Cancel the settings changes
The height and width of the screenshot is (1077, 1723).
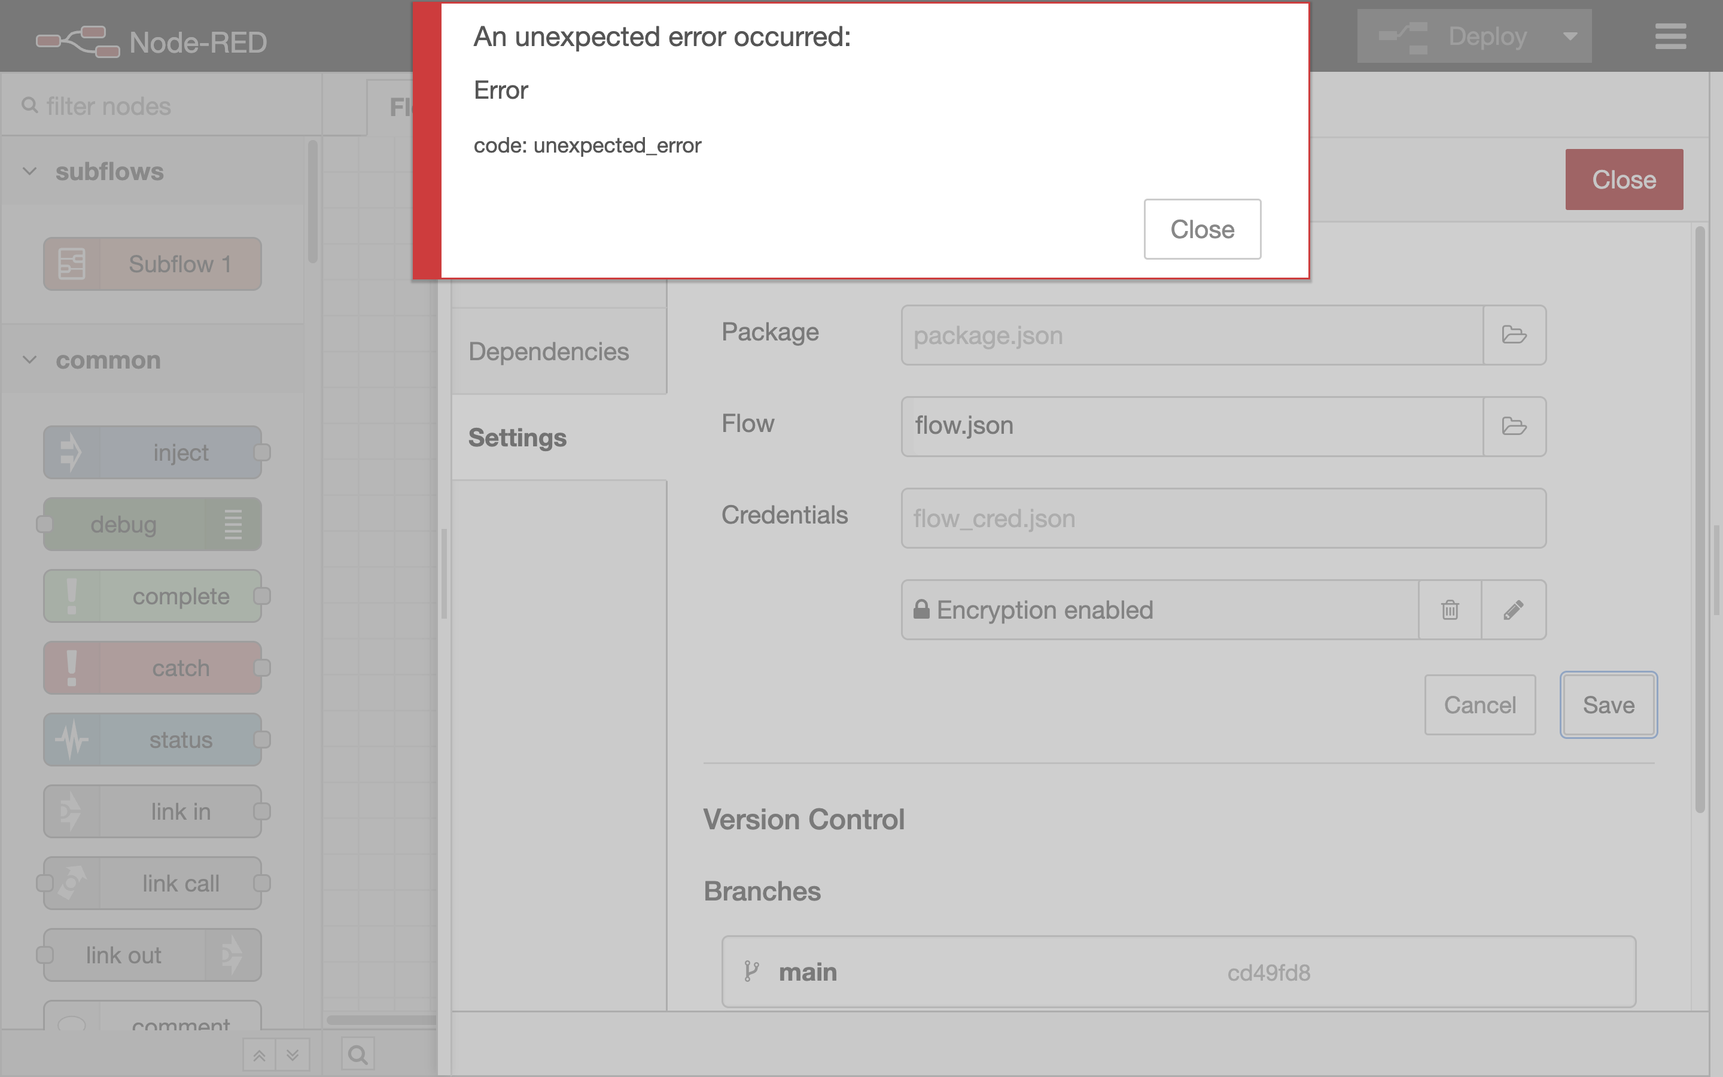tap(1480, 704)
